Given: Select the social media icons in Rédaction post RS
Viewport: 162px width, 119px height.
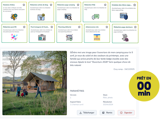Looking at the screenshot, I should [14, 37].
